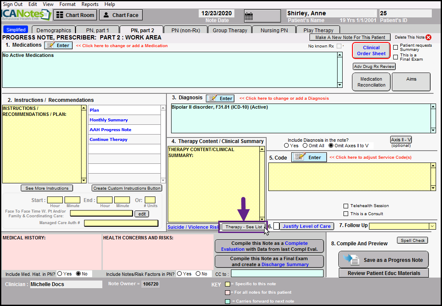Click the Medications Enter pencil button
This screenshot has width=442, height=306.
pyautogui.click(x=59, y=45)
